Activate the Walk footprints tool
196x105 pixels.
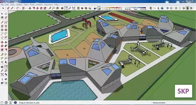(x=2, y=83)
